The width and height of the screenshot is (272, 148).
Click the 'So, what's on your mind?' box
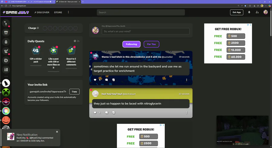[146, 31]
